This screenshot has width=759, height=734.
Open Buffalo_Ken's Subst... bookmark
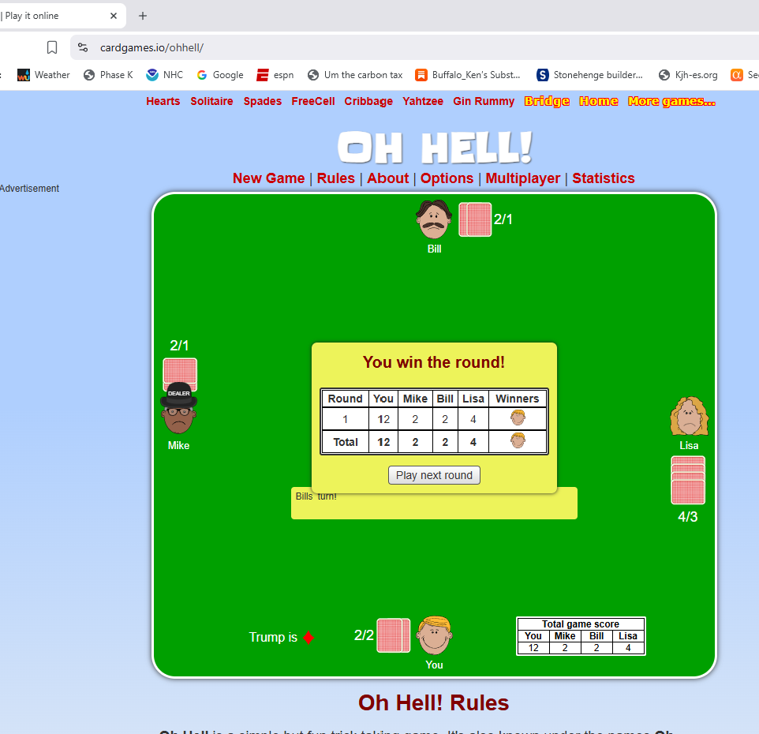coord(468,75)
